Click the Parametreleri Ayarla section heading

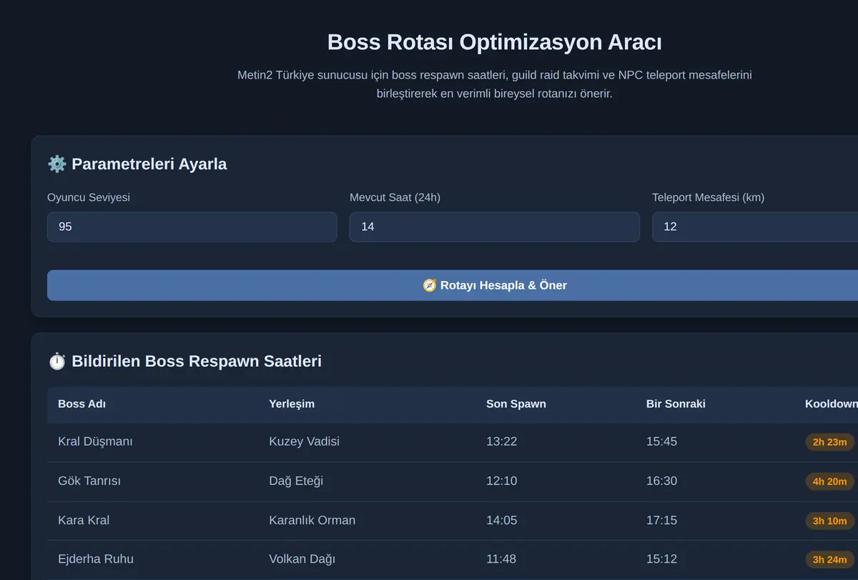tap(149, 164)
